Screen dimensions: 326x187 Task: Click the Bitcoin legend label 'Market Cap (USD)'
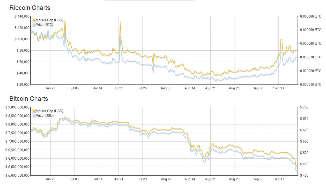(49, 111)
